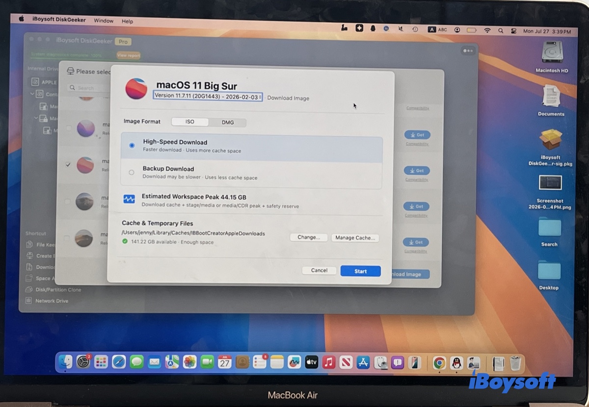Open Safari from the Dock
Image resolution: width=589 pixels, height=407 pixels.
(x=119, y=362)
